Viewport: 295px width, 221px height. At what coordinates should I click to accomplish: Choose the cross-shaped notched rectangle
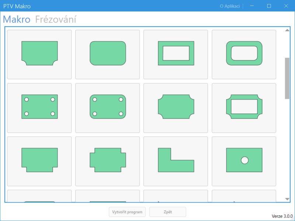click(108, 161)
